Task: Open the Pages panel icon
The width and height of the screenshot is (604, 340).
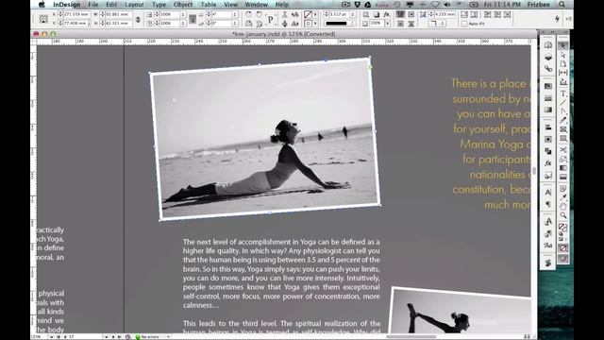Action: (548, 45)
